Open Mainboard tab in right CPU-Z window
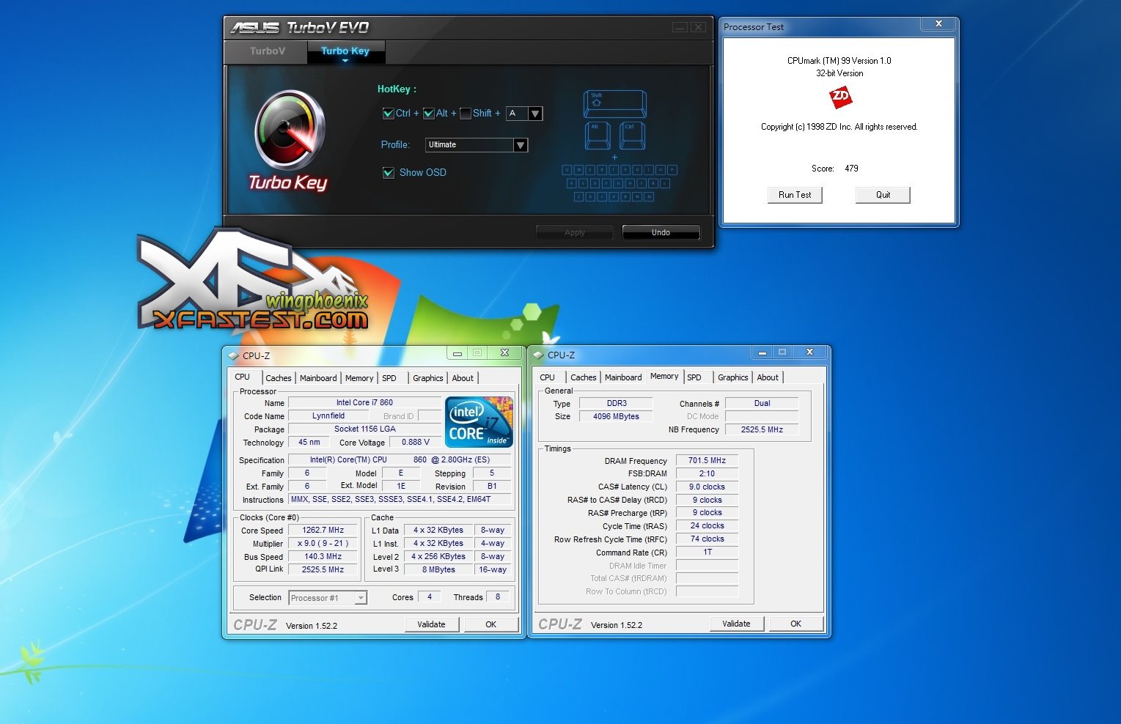1121x724 pixels. 623,377
